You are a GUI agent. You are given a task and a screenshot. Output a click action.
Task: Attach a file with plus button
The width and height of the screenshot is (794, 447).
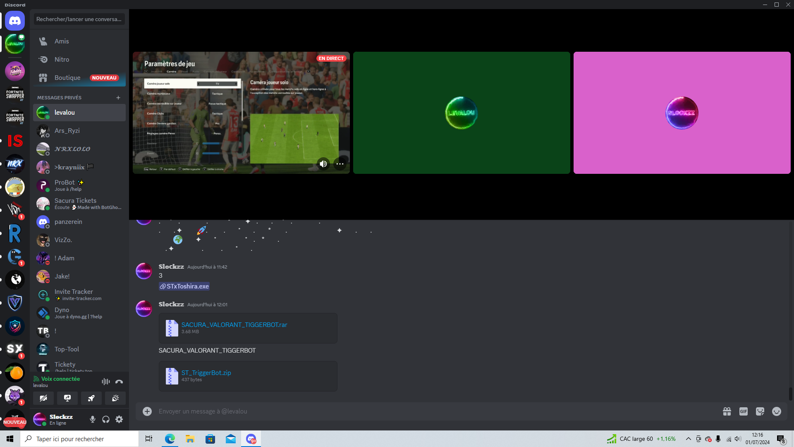pos(147,411)
